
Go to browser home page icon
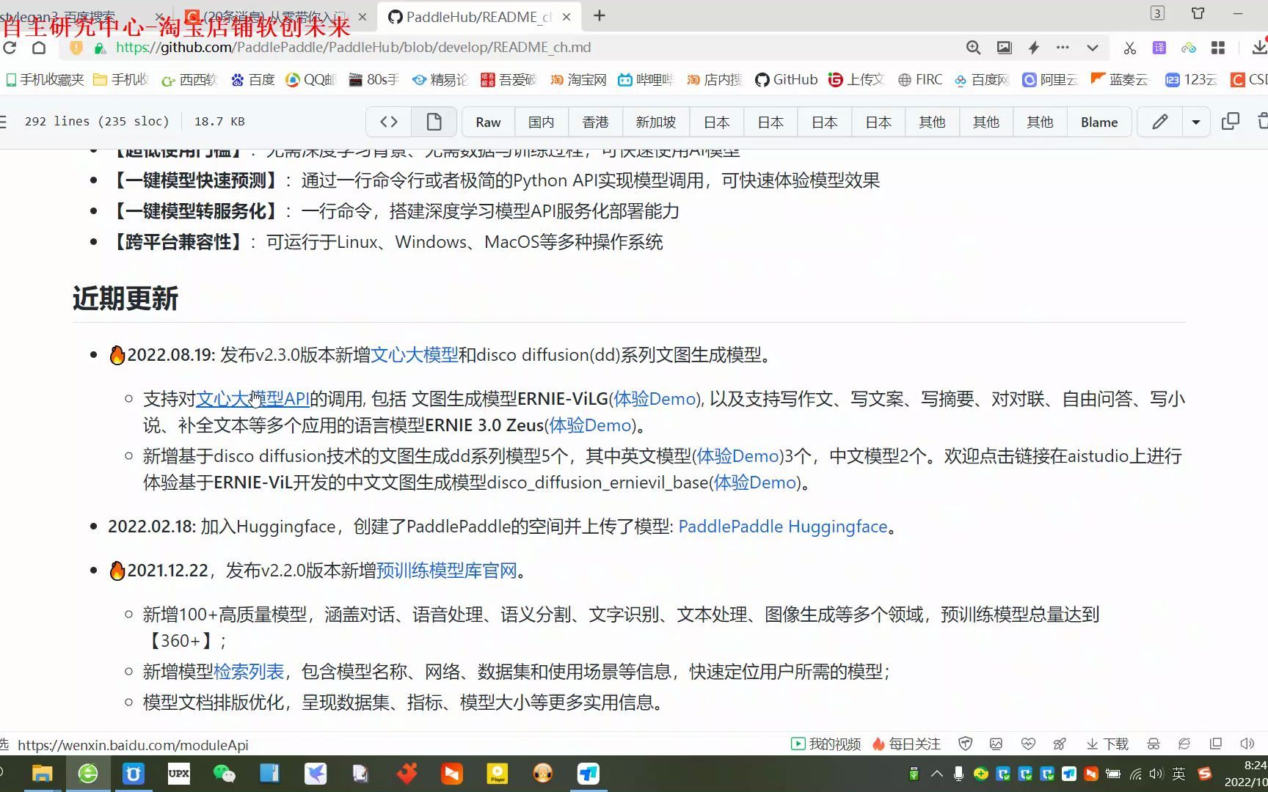coord(39,48)
